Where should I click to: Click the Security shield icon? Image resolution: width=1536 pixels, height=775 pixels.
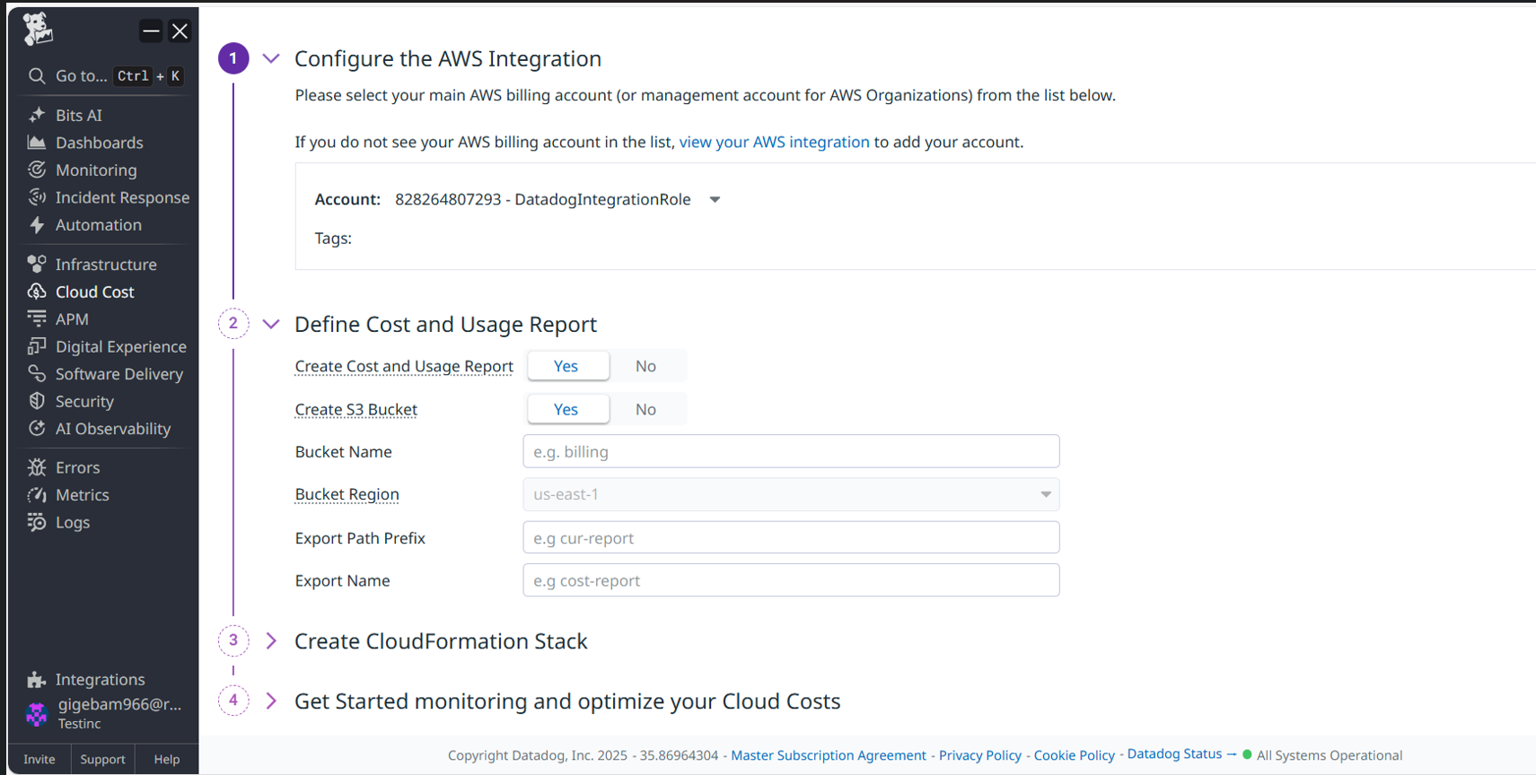[x=37, y=401]
